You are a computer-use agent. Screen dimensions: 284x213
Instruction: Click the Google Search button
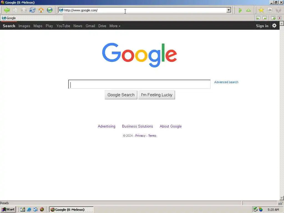coord(121,95)
